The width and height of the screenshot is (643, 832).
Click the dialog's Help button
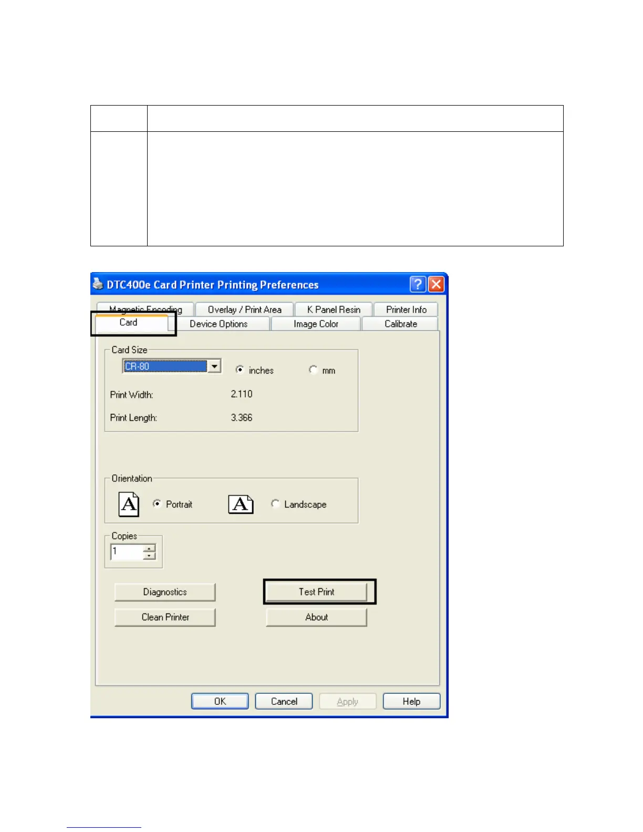pos(411,701)
